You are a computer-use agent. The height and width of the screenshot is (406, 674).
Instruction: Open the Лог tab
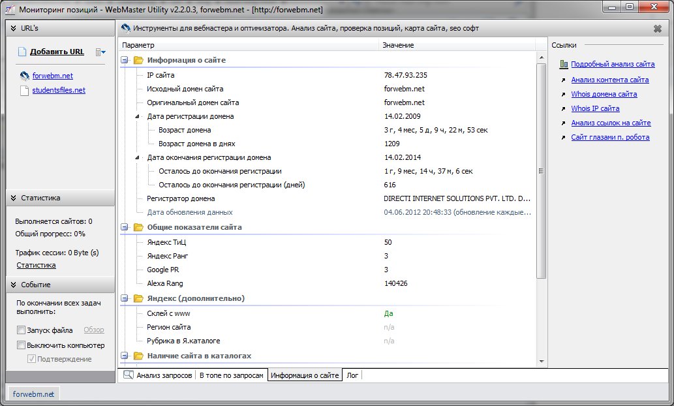(352, 375)
